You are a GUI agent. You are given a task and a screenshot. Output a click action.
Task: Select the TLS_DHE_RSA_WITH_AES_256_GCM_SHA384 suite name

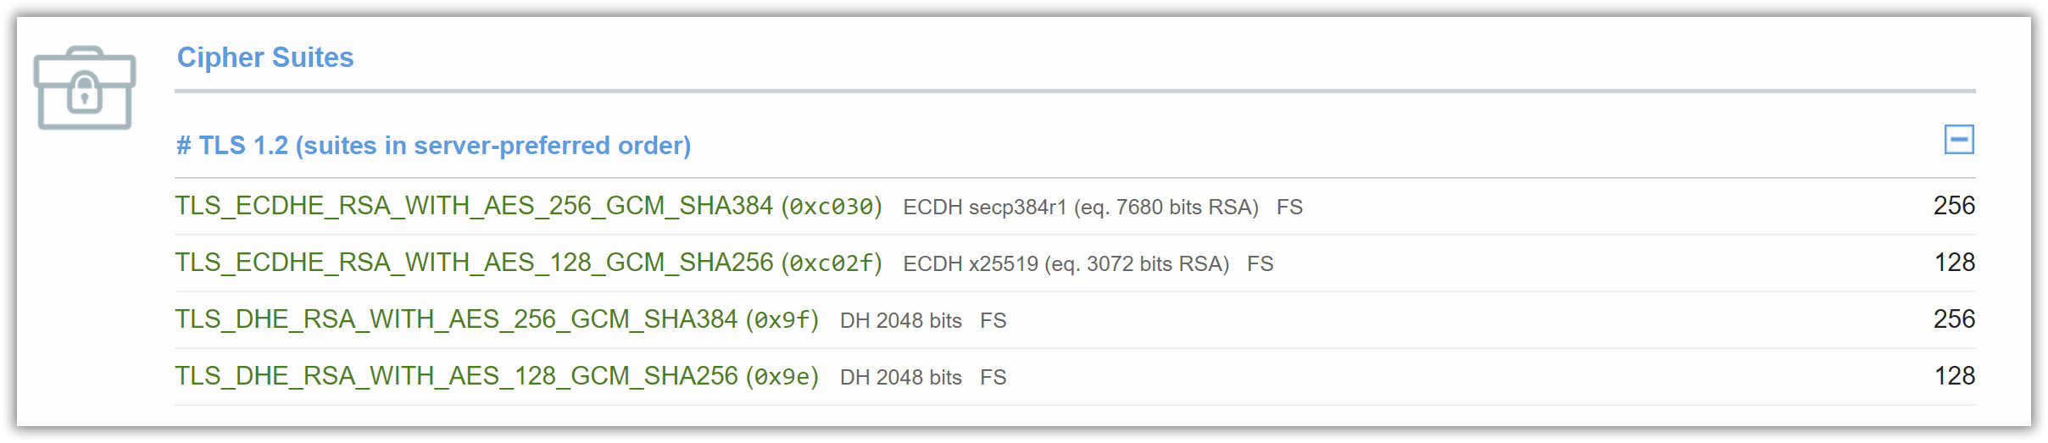(456, 319)
